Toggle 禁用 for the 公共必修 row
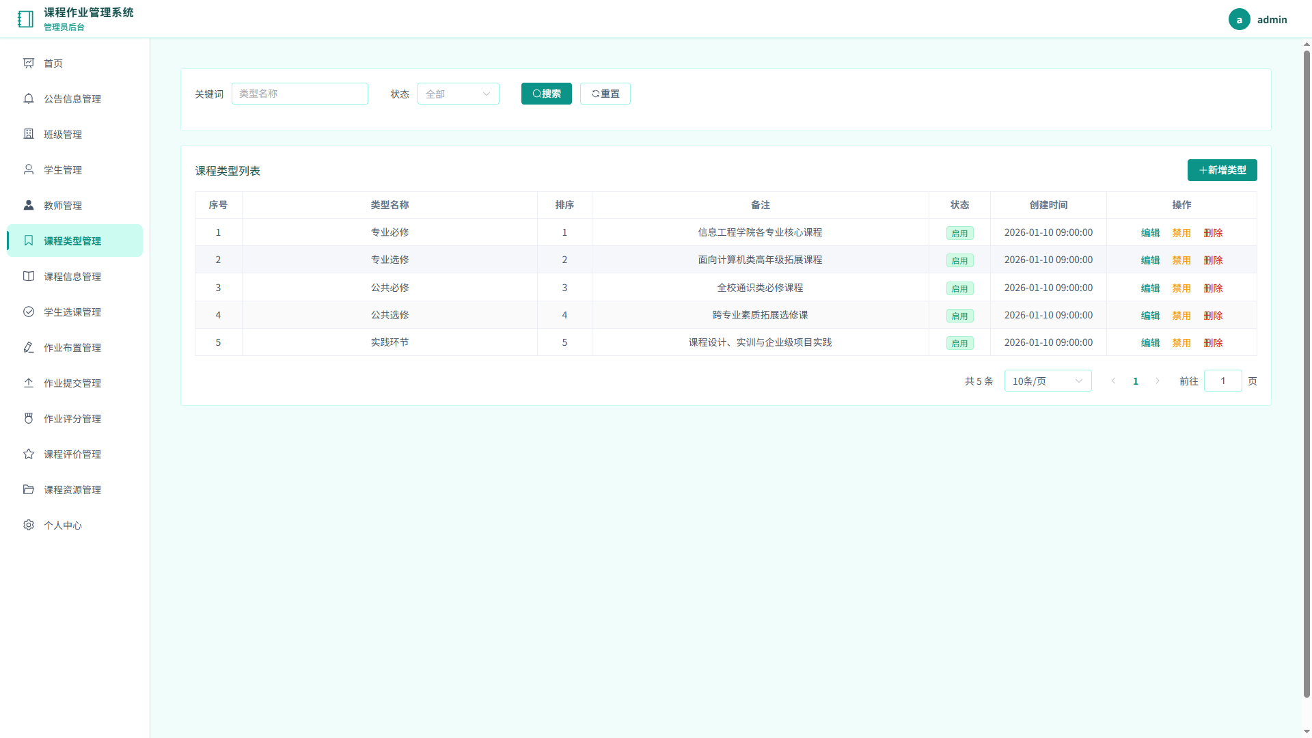 pos(1181,288)
